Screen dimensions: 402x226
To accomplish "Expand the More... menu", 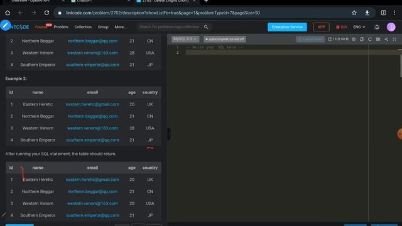I will (x=121, y=27).
